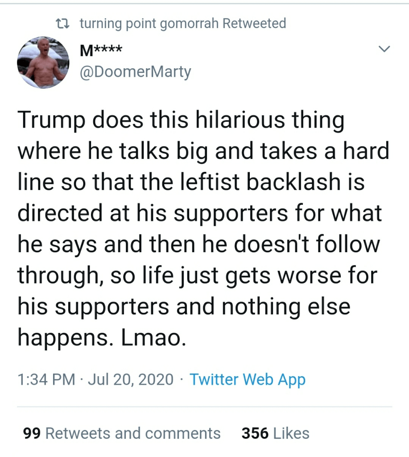Click the "Likes" label text
The width and height of the screenshot is (409, 457).
pos(291,433)
